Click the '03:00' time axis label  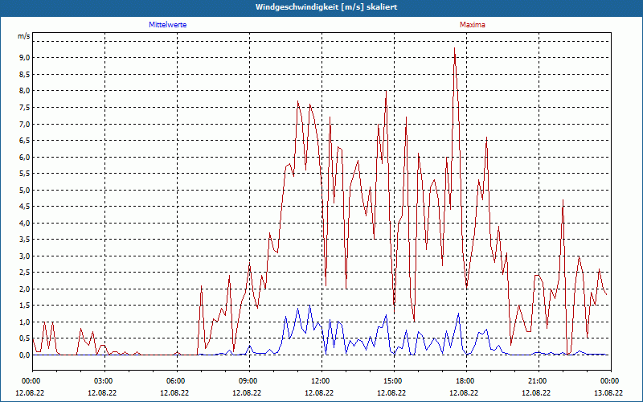coord(104,381)
